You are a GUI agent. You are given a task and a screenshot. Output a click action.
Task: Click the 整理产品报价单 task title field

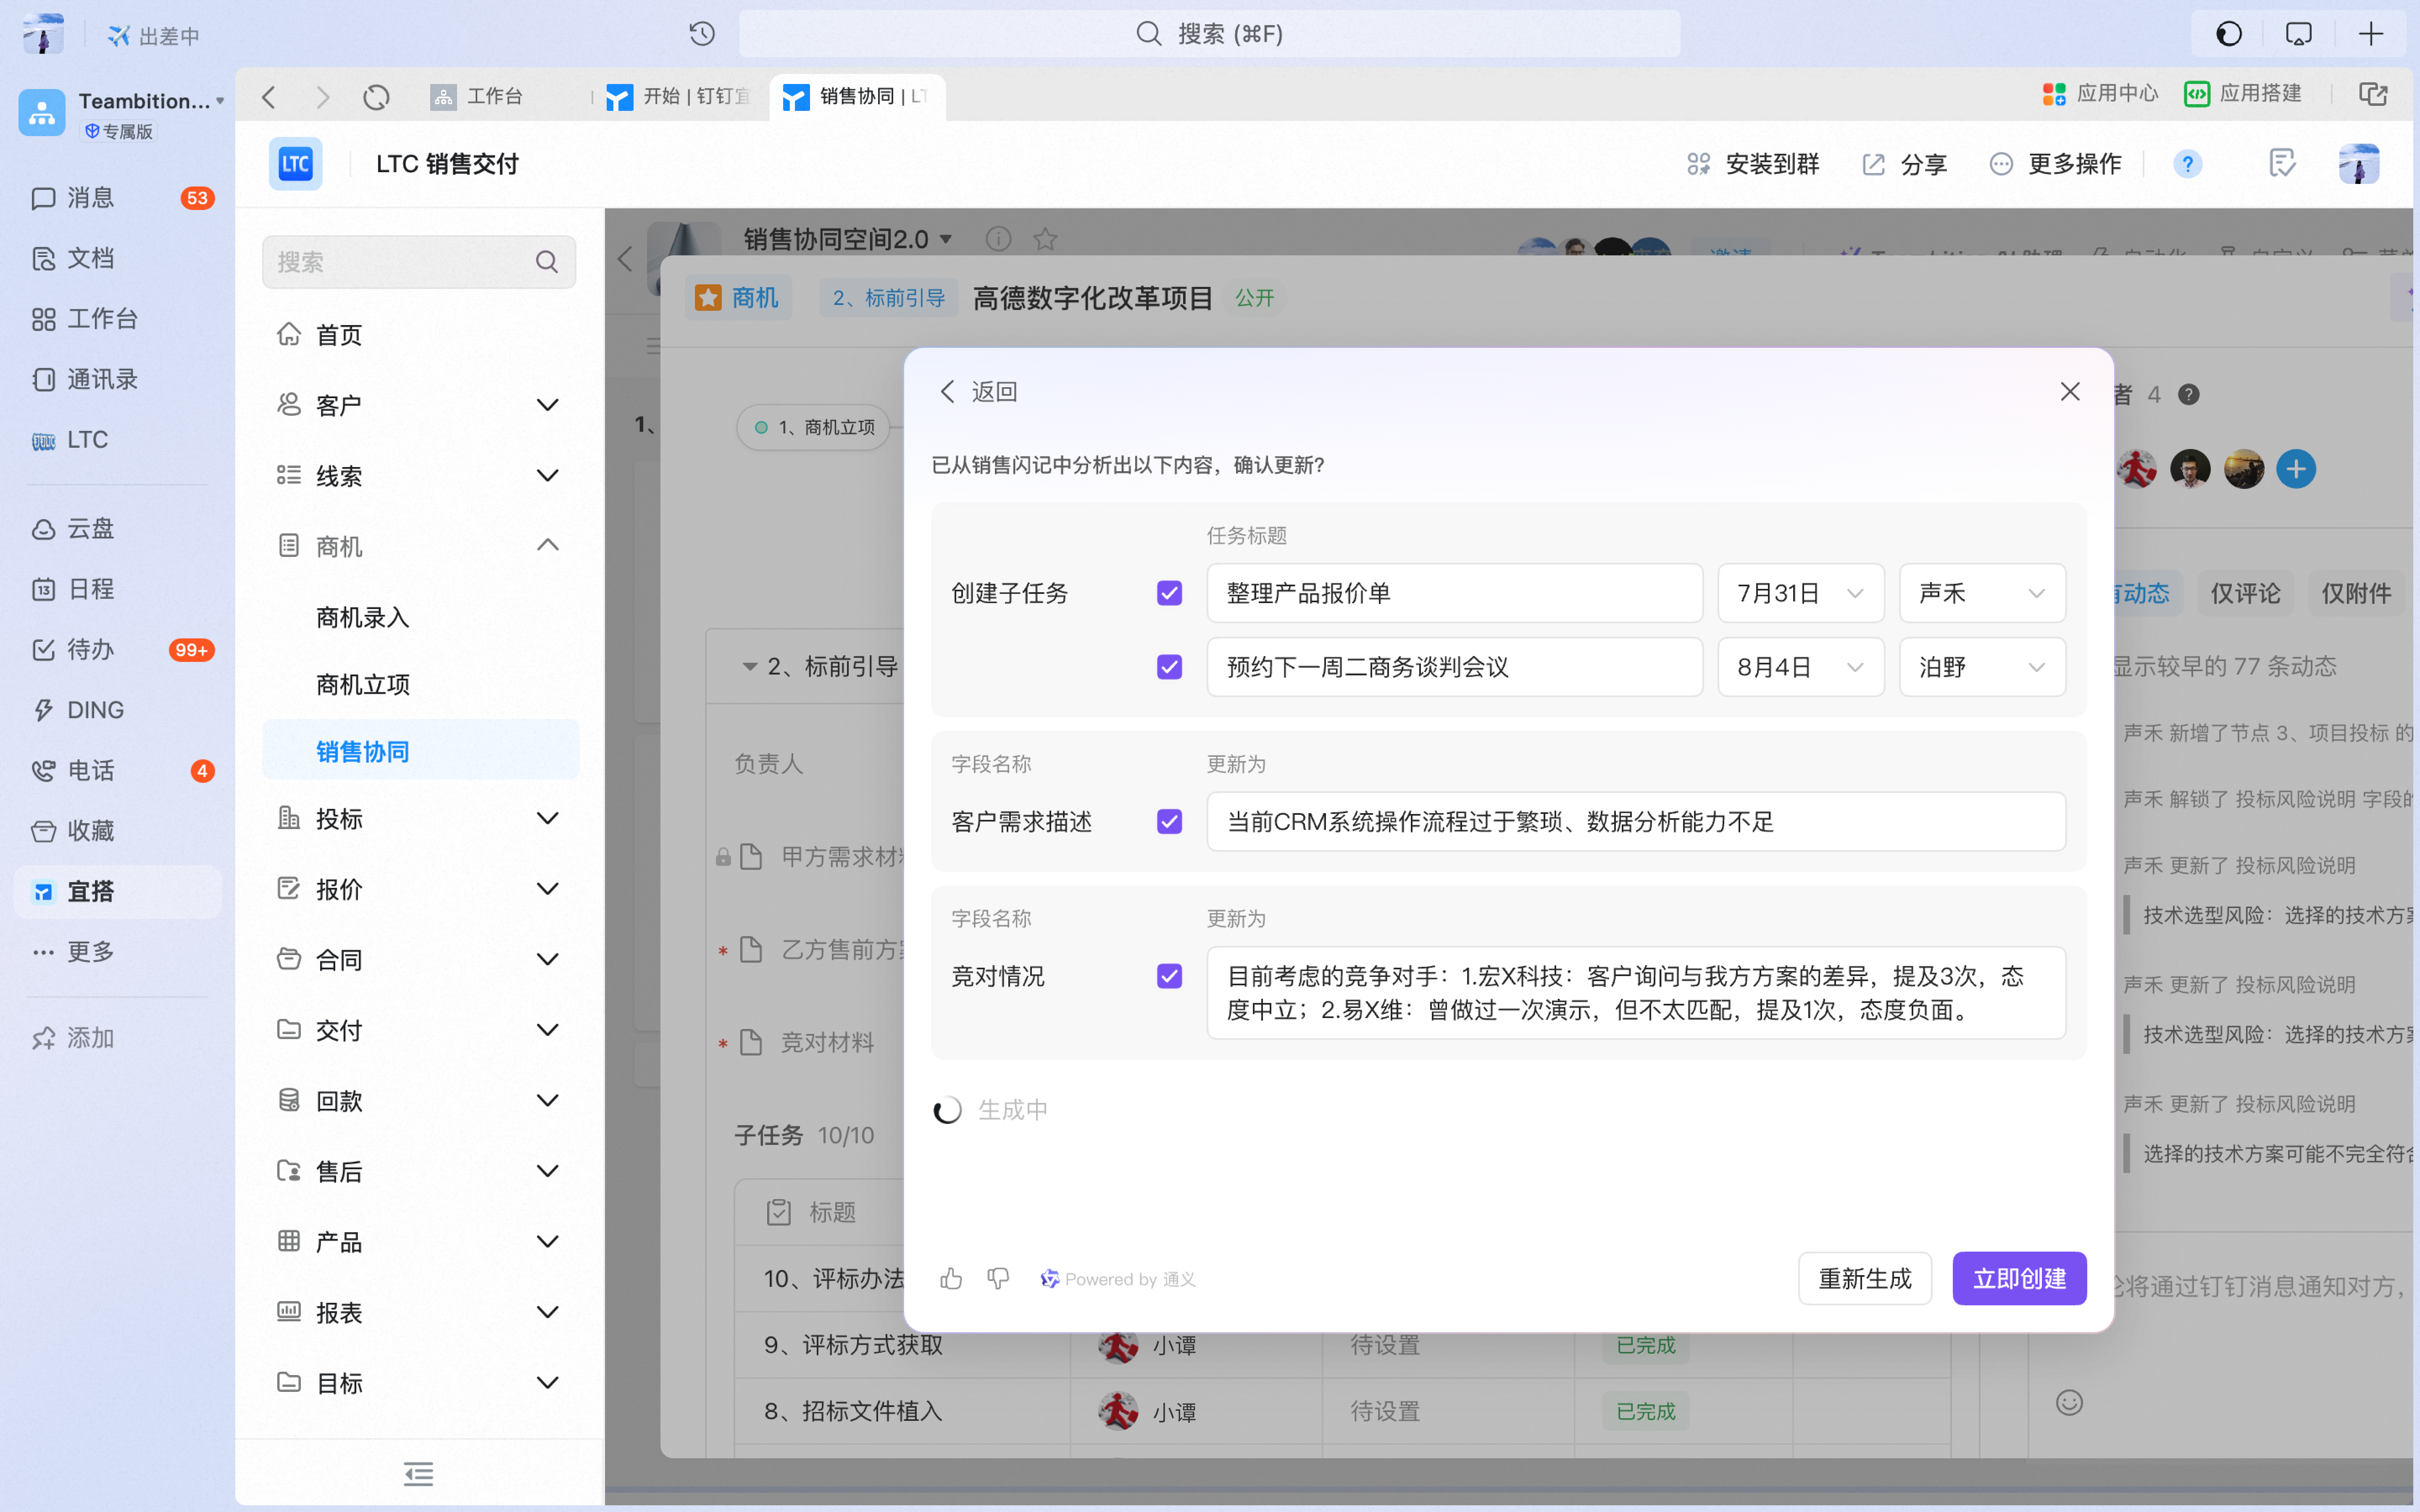click(1454, 593)
